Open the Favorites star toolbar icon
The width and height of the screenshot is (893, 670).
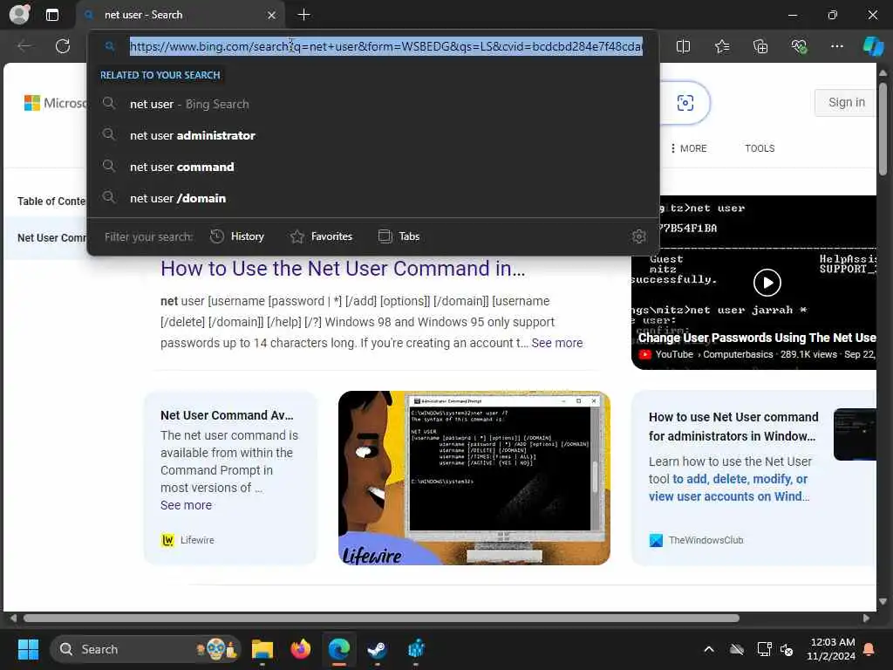coord(721,46)
